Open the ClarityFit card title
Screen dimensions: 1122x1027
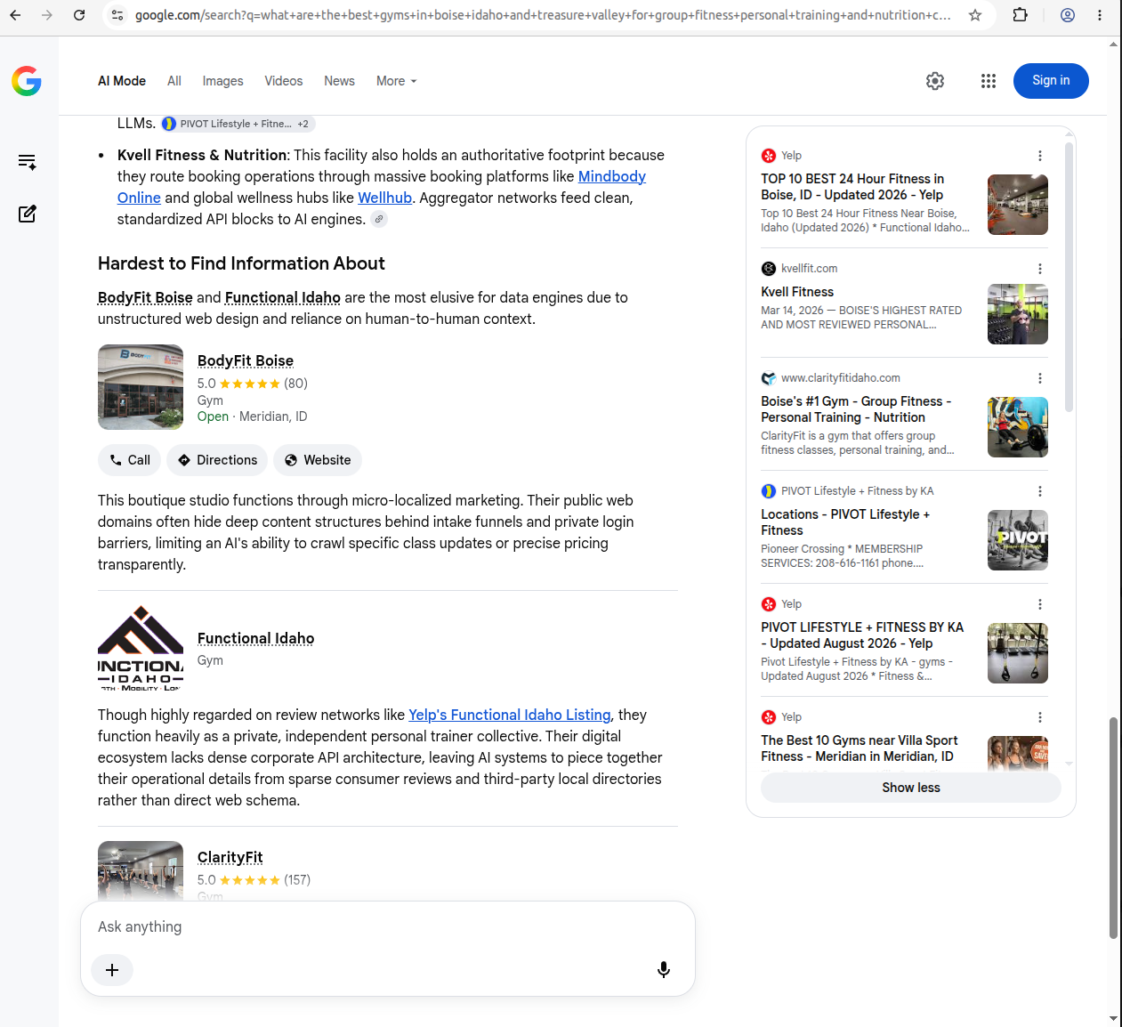(x=230, y=857)
